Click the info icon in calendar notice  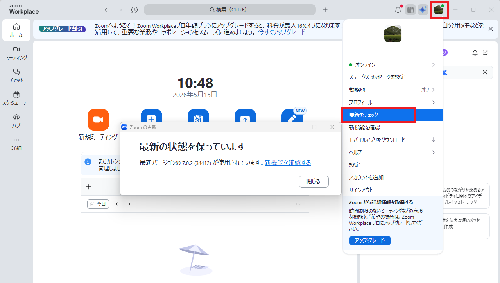click(88, 162)
